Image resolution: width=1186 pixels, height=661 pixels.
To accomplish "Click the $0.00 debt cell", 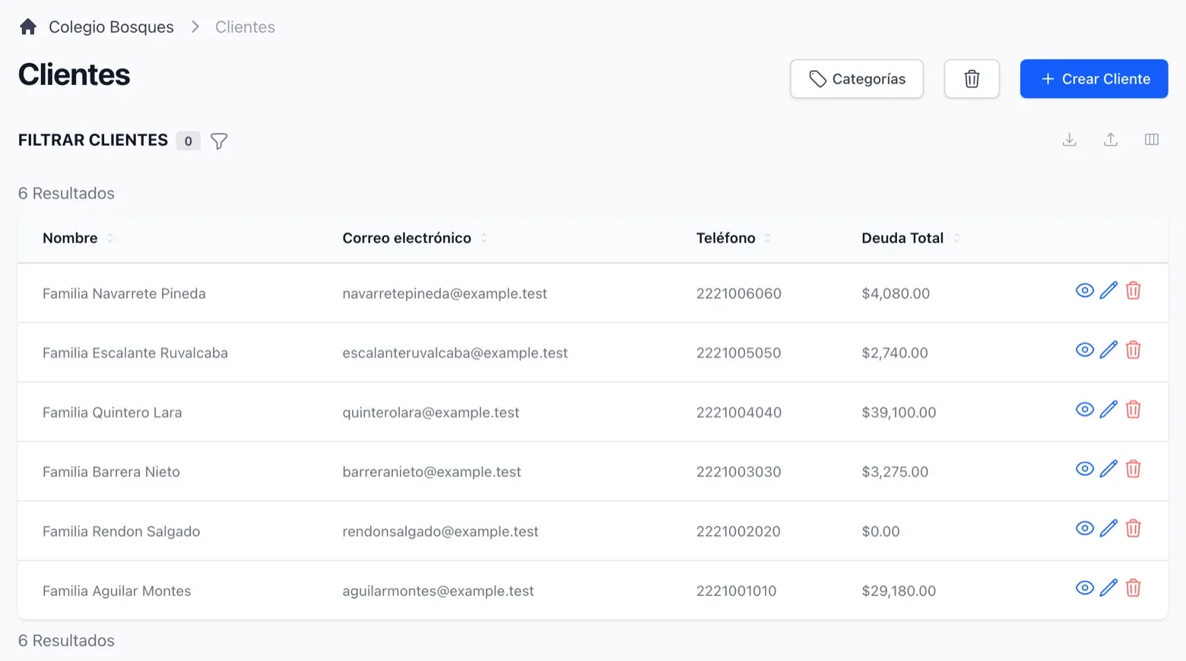I will point(880,532).
